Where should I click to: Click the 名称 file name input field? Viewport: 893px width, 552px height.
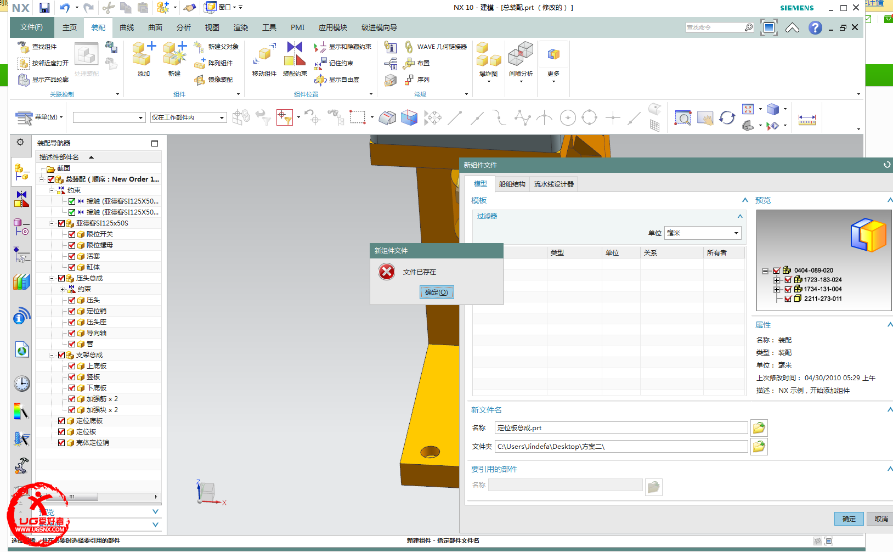[x=621, y=428]
